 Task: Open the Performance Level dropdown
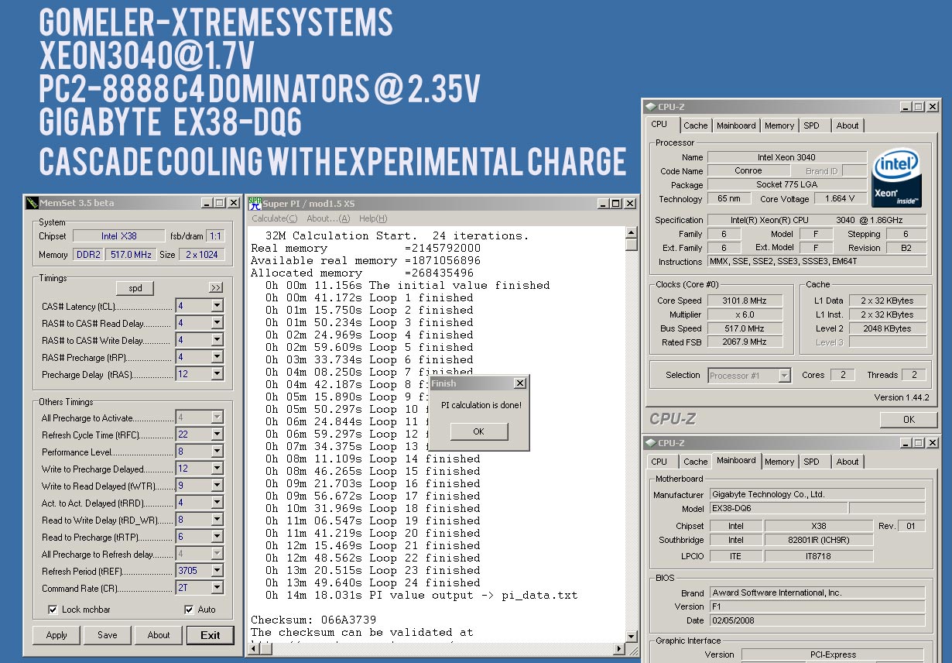(x=217, y=452)
